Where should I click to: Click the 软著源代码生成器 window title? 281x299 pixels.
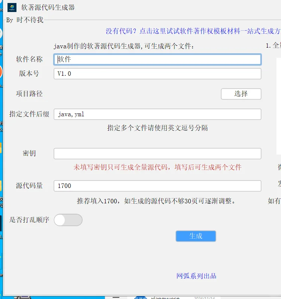tap(48, 8)
